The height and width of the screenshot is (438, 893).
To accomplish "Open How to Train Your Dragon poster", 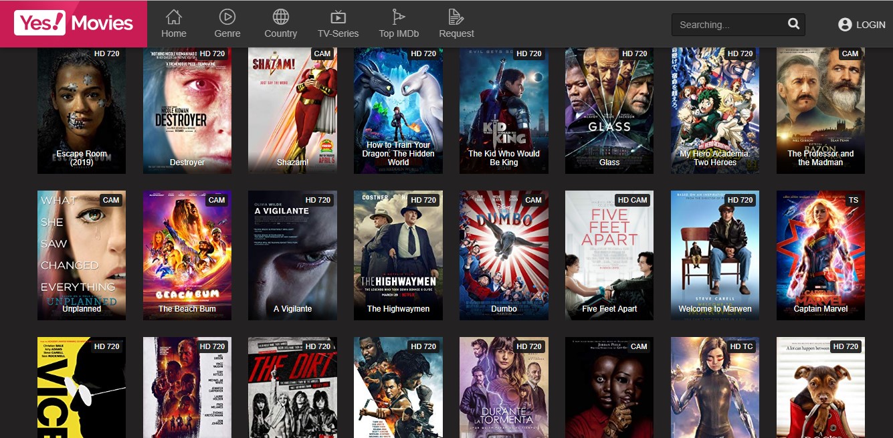I will click(398, 110).
